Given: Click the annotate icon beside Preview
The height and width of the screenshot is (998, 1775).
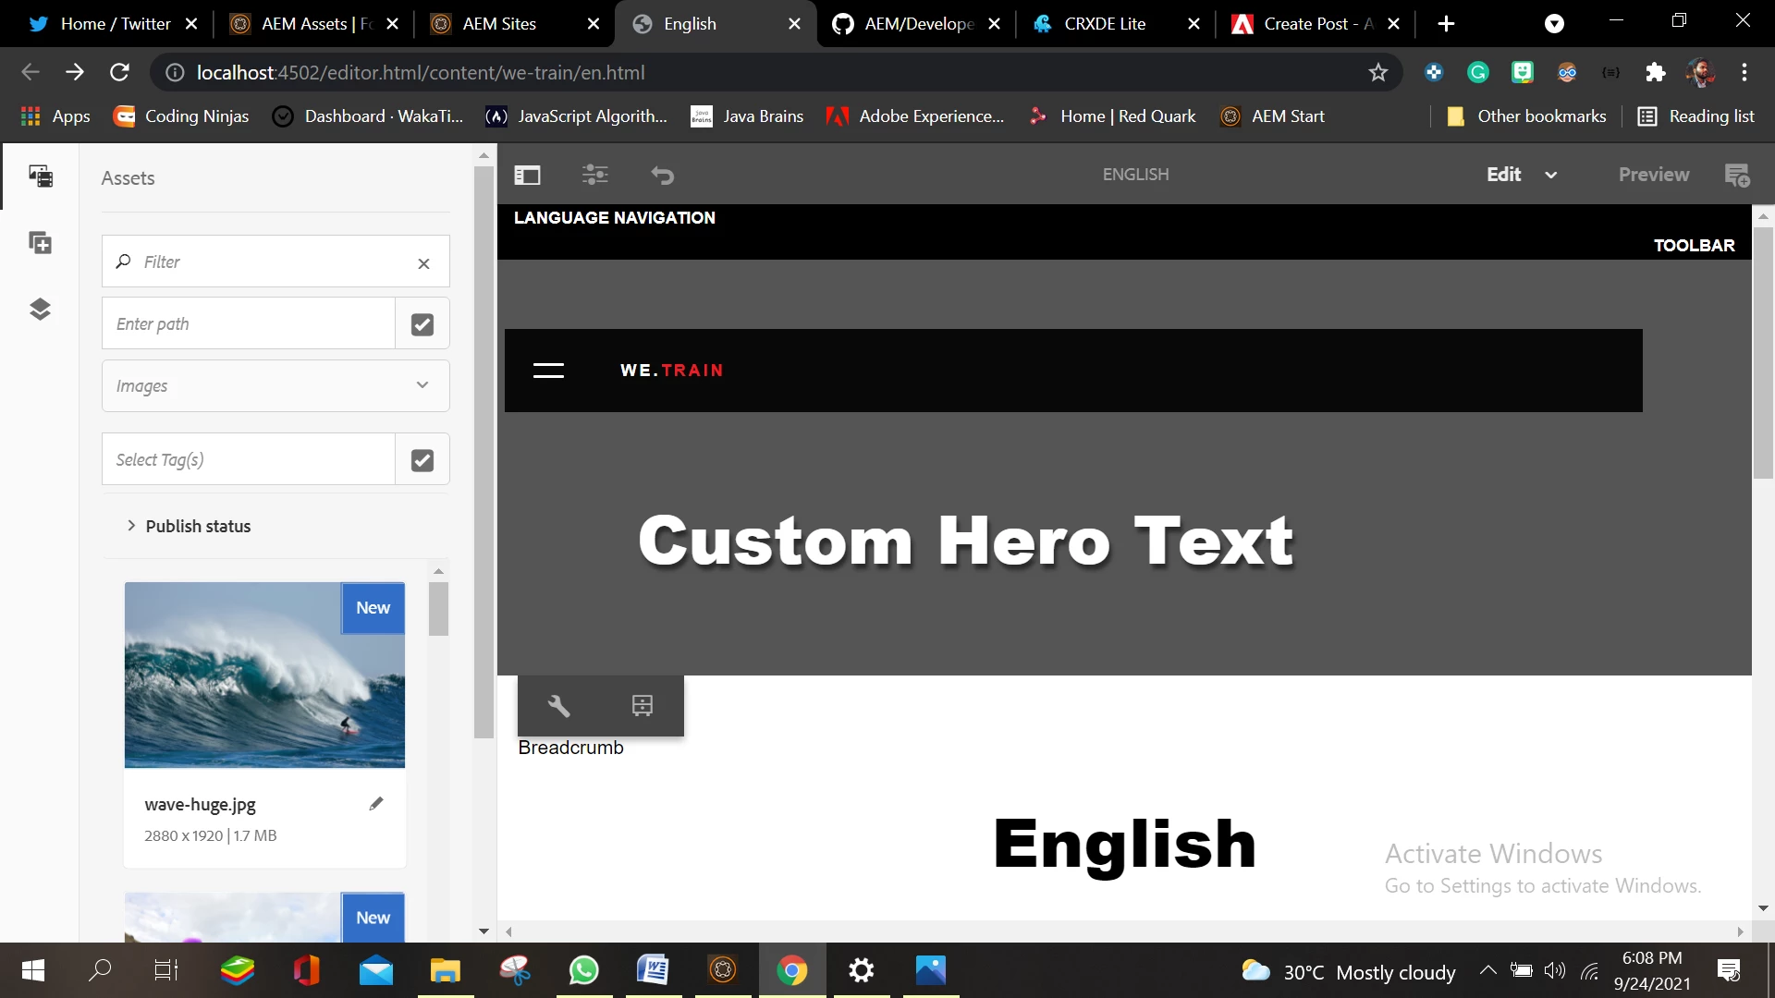Looking at the screenshot, I should pyautogui.click(x=1737, y=175).
